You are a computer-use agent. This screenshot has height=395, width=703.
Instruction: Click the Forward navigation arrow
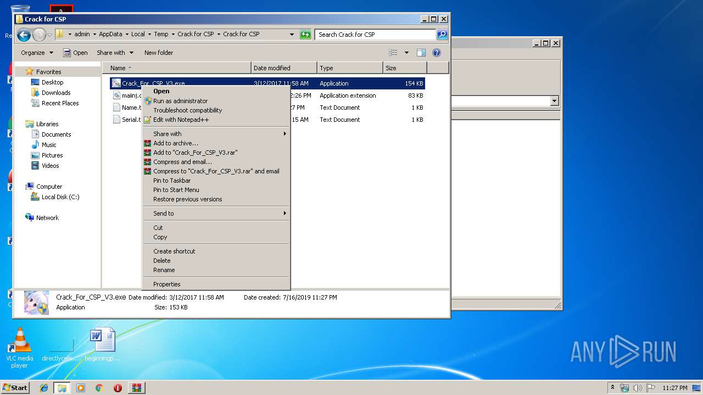point(39,35)
